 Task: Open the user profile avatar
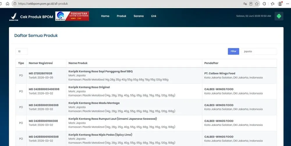280,3
